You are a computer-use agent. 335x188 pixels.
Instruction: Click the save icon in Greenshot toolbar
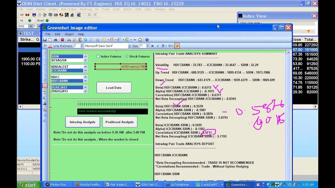point(45,40)
